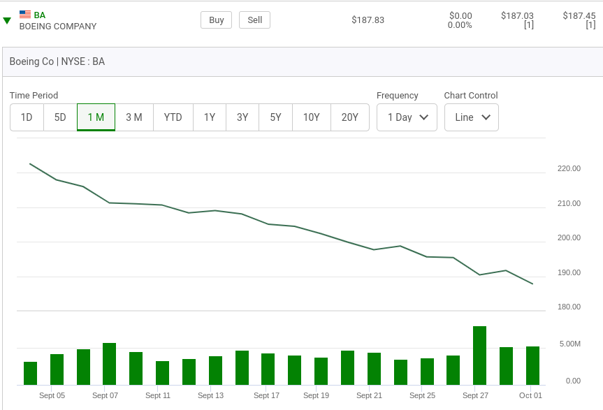Open the BA ticker symbol link
The image size is (603, 410).
click(40, 15)
